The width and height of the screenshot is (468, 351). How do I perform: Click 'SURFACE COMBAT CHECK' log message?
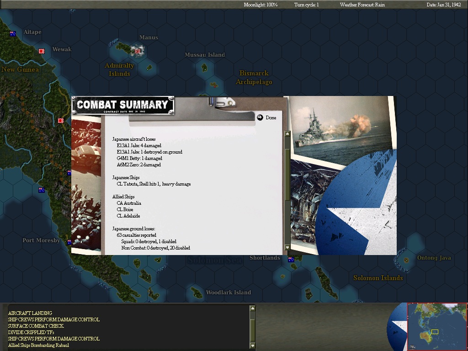[x=36, y=325]
